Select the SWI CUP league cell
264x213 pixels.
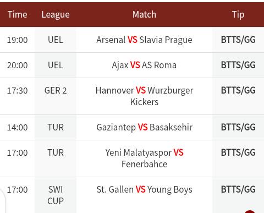point(56,195)
